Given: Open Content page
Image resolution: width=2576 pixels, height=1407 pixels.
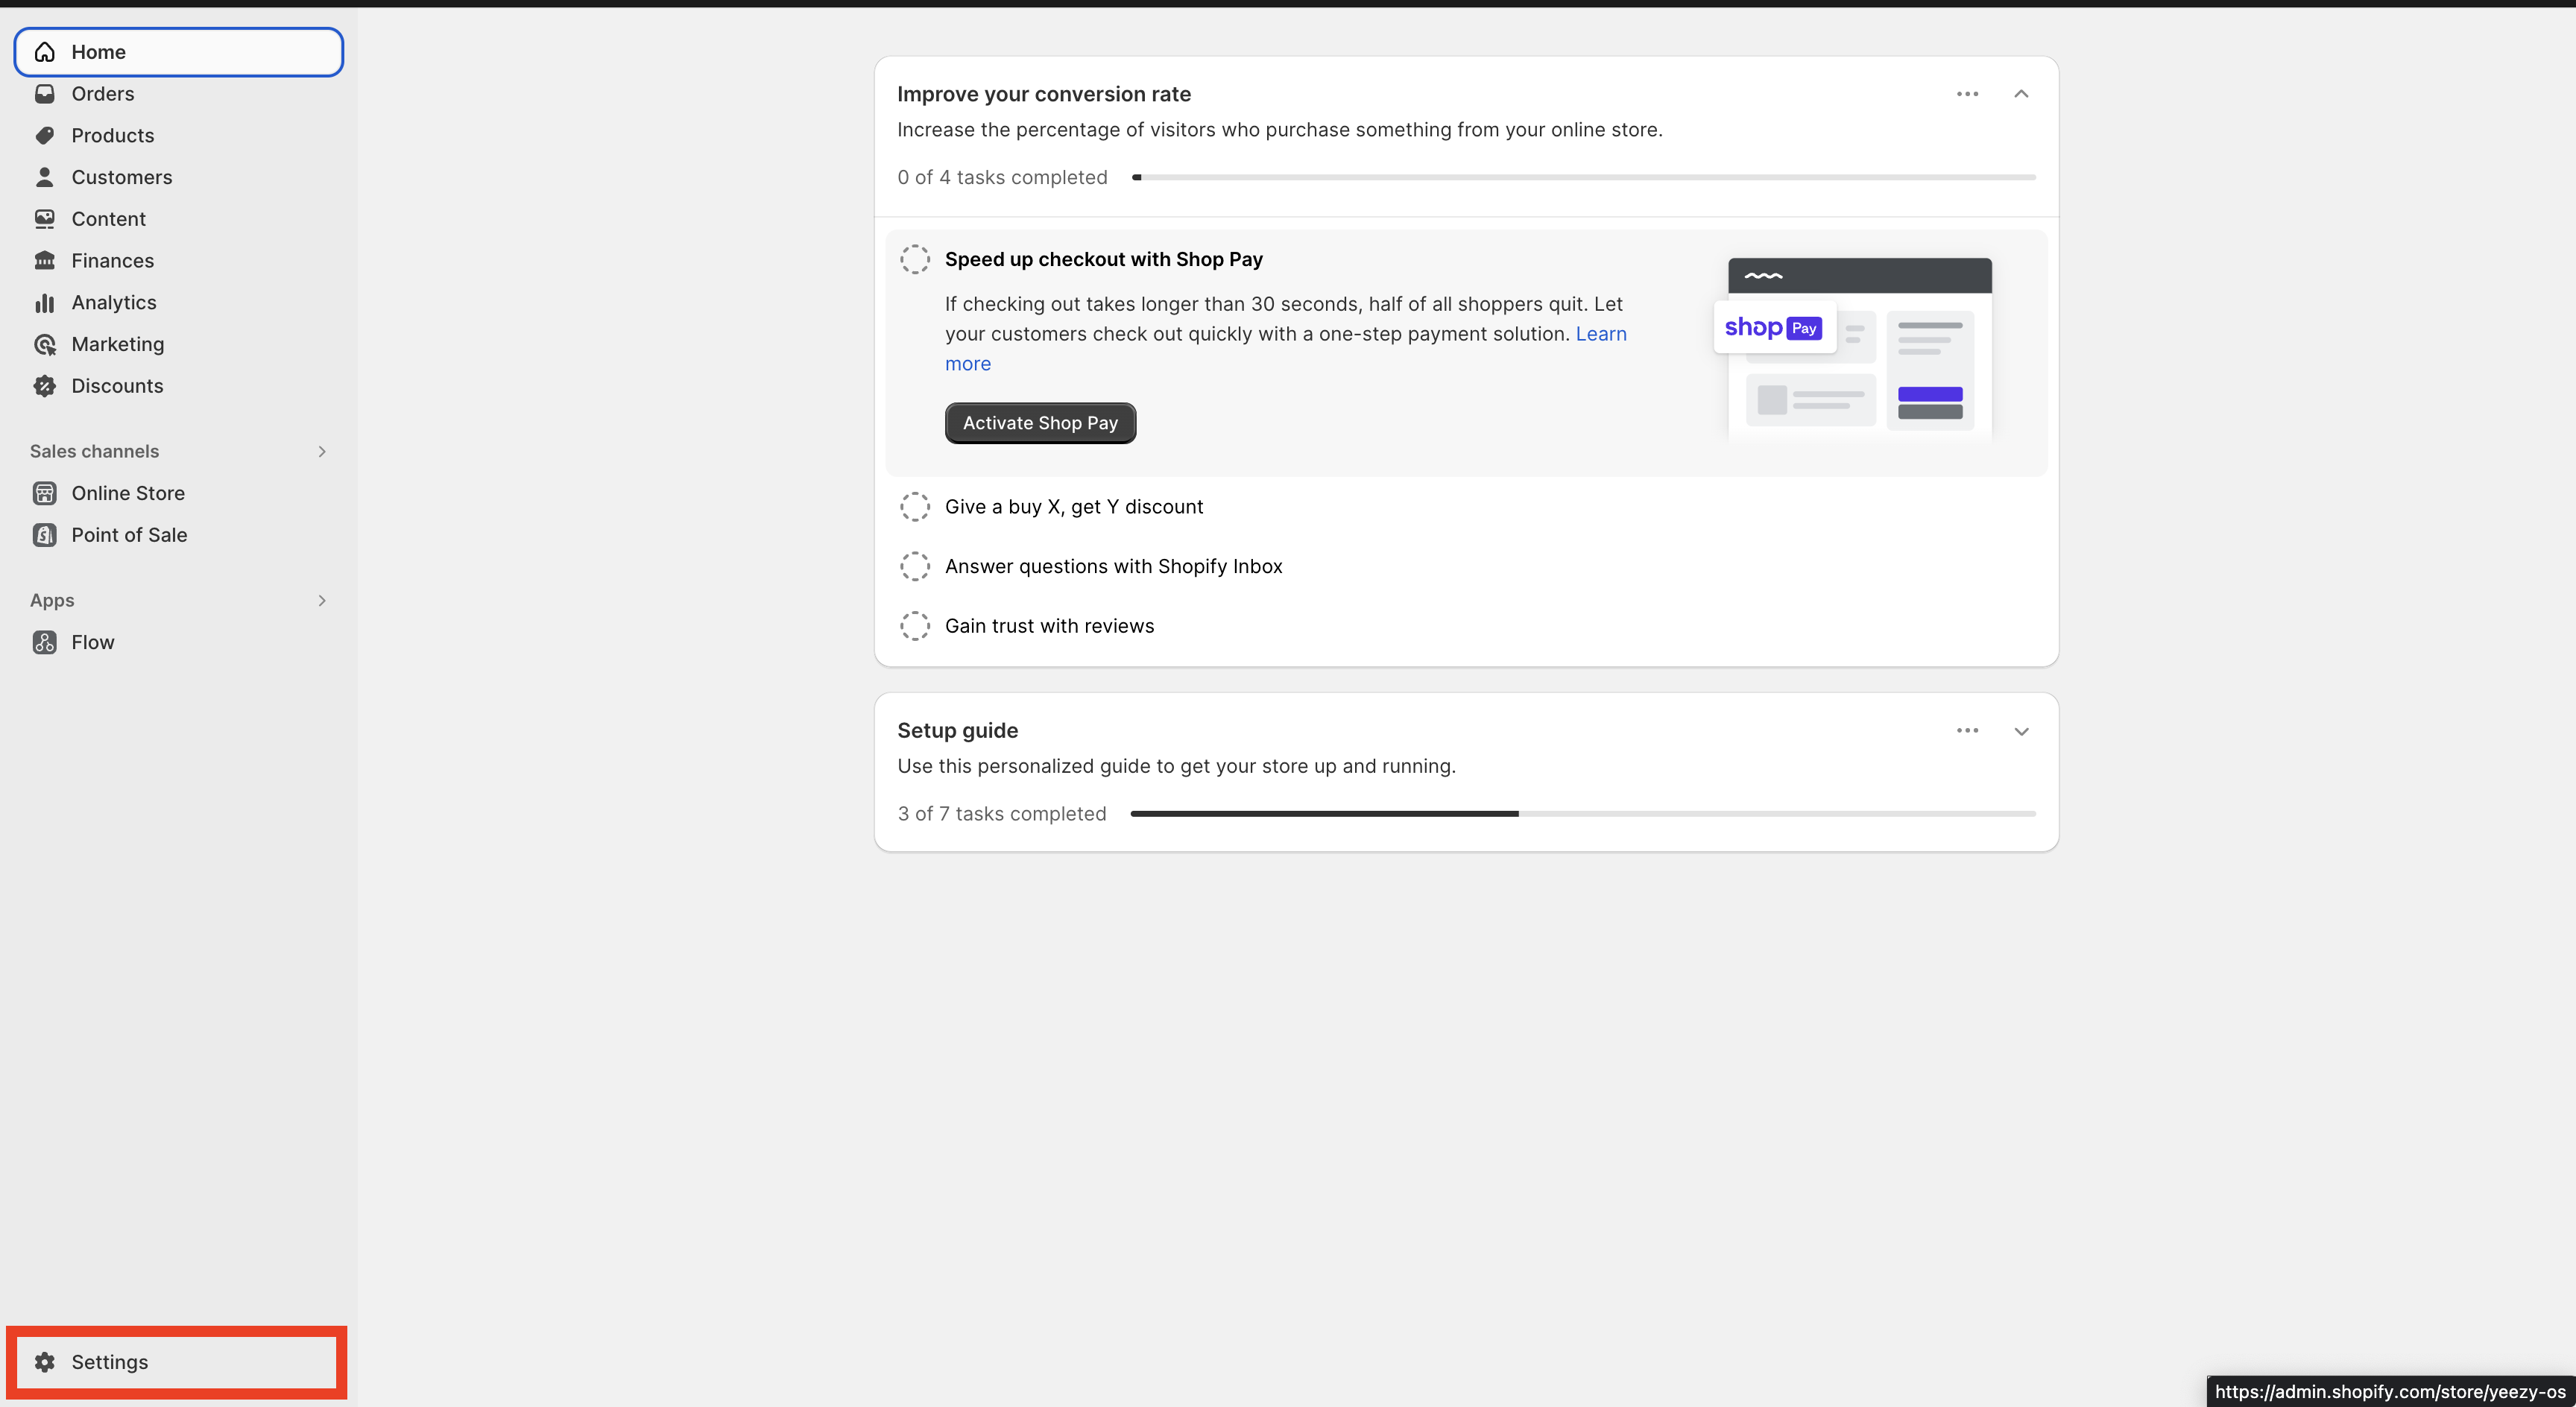Looking at the screenshot, I should [179, 219].
